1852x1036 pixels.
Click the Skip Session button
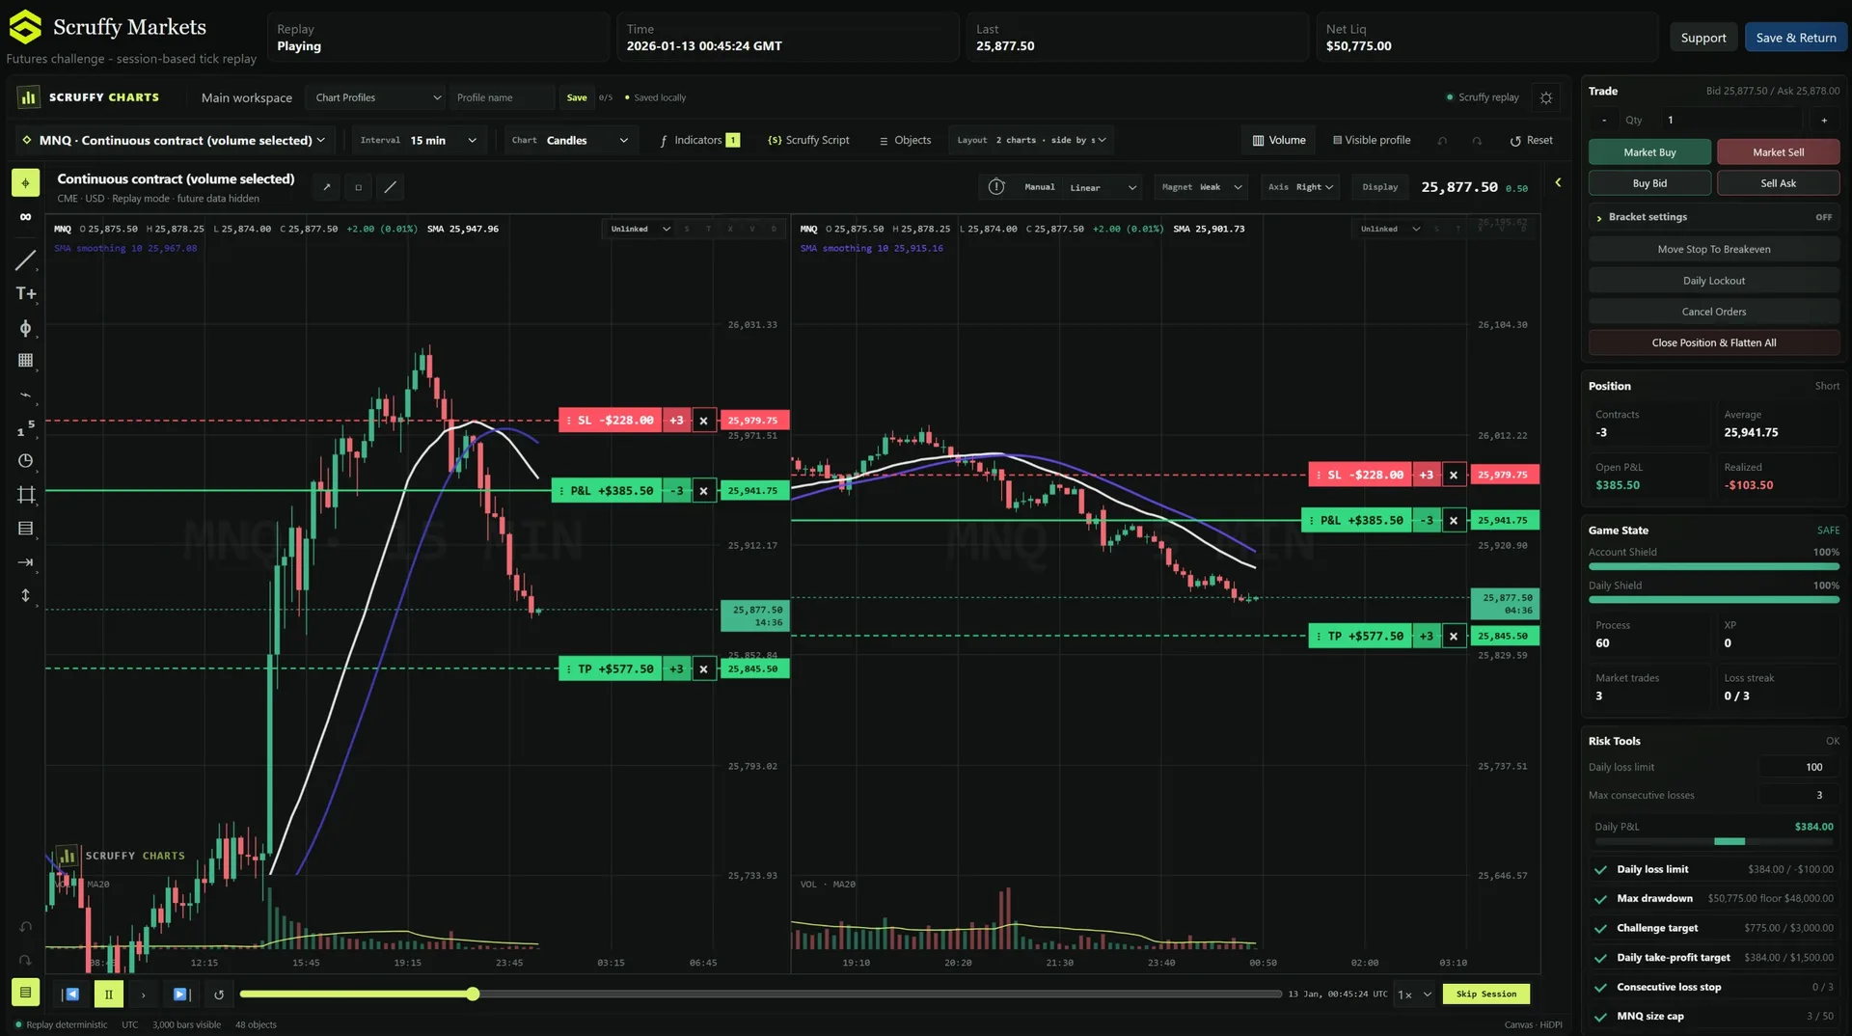tap(1485, 994)
